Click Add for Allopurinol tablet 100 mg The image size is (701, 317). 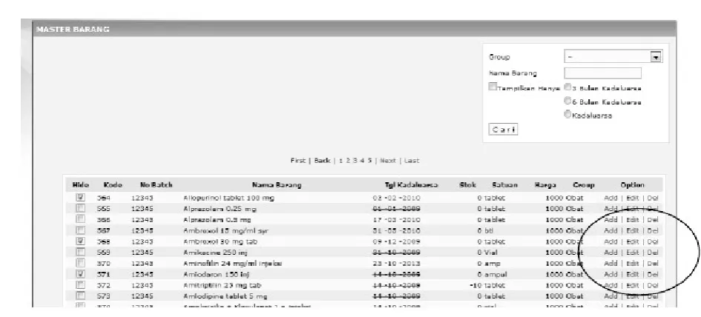tap(611, 198)
